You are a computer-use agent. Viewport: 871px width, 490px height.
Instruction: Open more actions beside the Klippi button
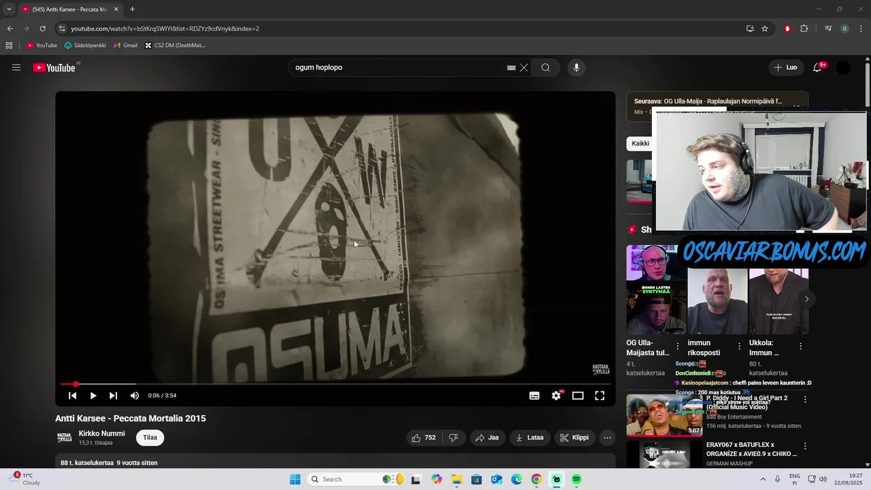click(x=607, y=438)
